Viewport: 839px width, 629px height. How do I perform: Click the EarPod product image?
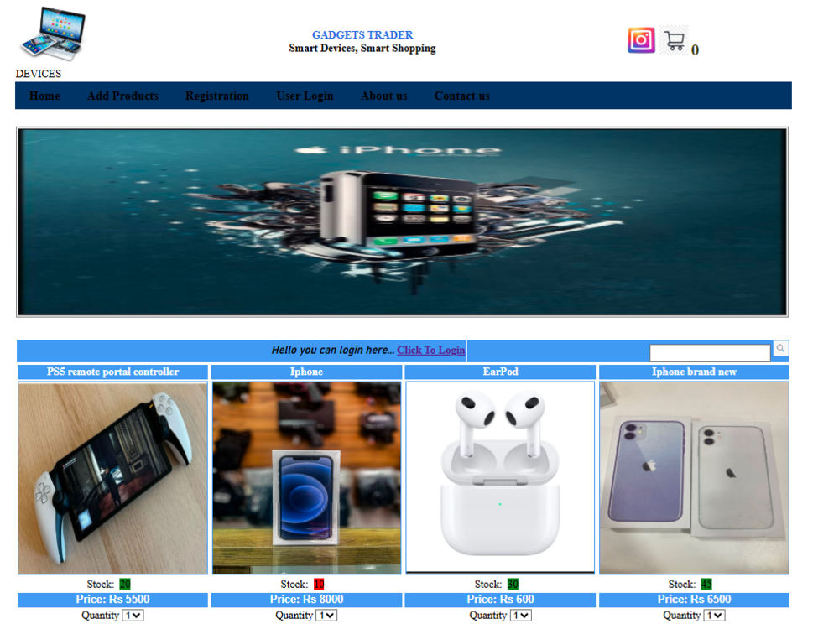click(500, 478)
